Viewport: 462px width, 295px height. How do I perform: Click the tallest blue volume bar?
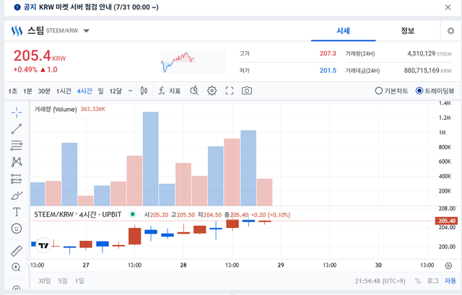[151, 159]
